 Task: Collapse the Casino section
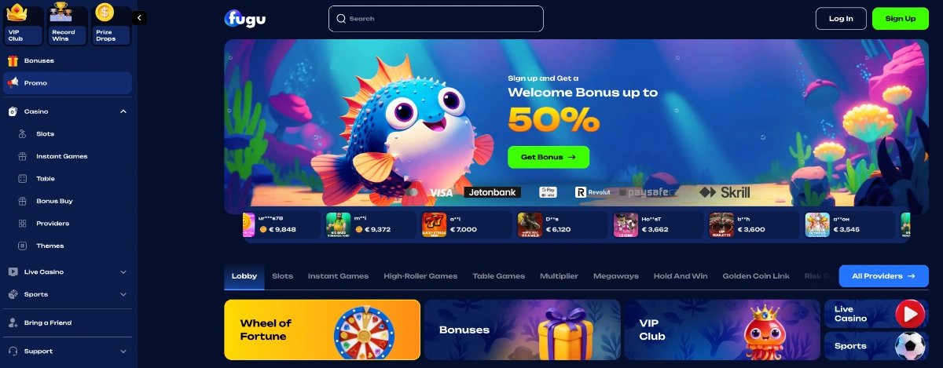tap(123, 111)
